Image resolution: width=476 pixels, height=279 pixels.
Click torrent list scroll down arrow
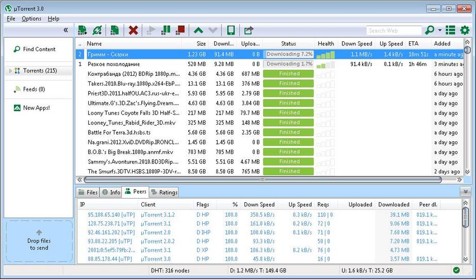(x=467, y=172)
